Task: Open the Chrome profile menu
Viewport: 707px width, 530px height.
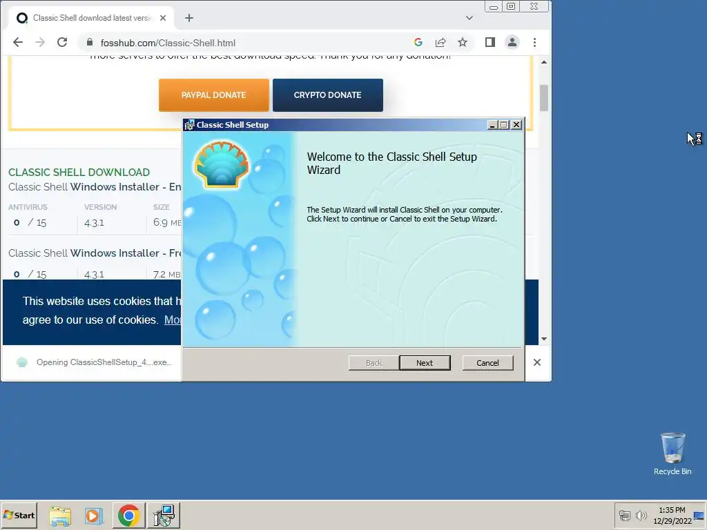Action: 512,42
